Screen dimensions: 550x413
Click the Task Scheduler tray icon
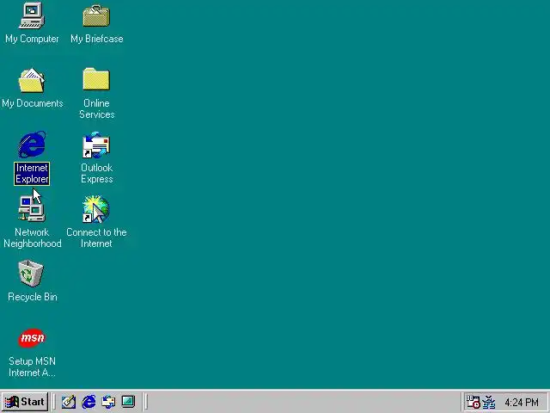[473, 402]
